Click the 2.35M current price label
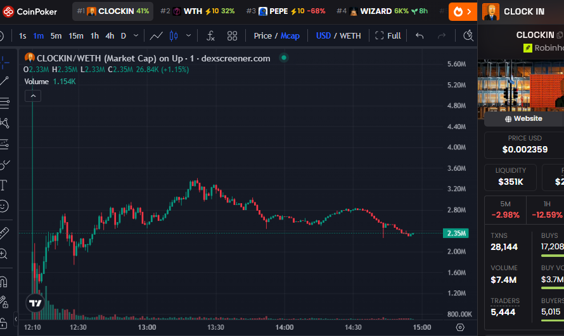564x336 pixels. [x=456, y=233]
